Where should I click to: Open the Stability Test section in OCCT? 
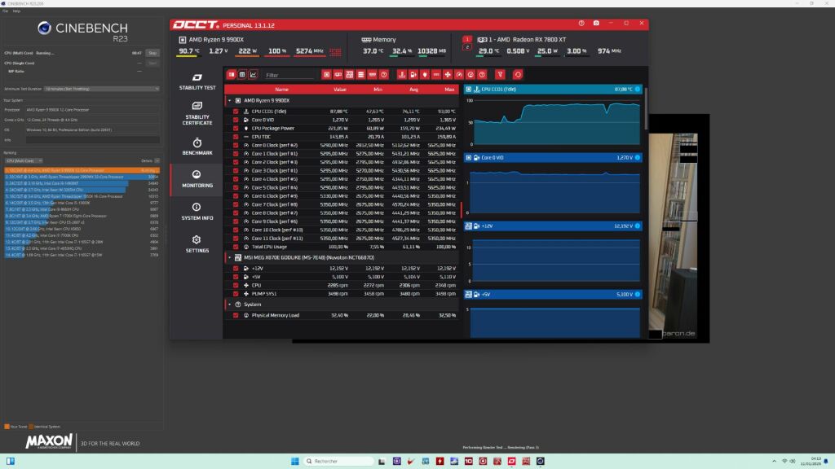point(197,82)
